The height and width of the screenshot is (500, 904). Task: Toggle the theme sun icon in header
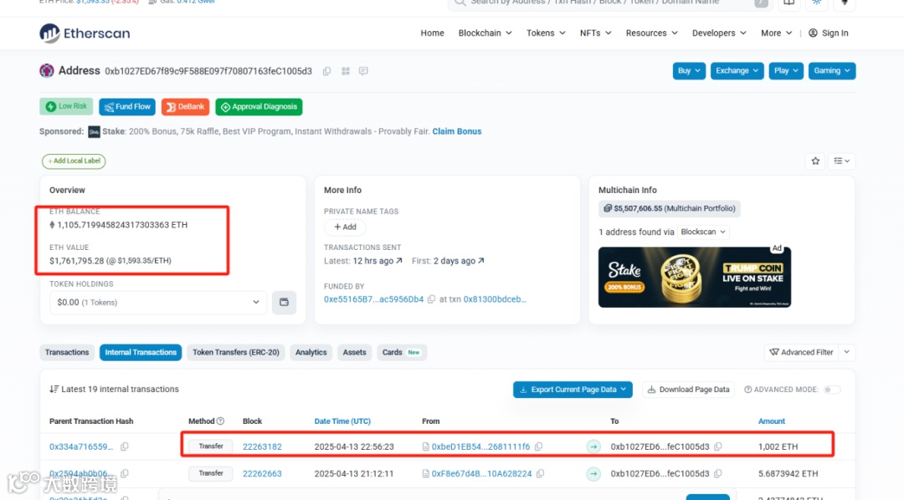tap(816, 3)
